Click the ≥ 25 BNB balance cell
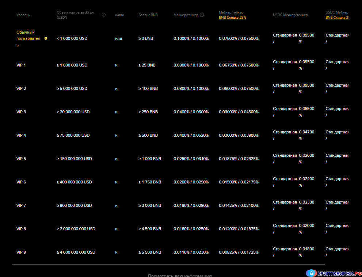The image size is (362, 277). pyautogui.click(x=146, y=65)
